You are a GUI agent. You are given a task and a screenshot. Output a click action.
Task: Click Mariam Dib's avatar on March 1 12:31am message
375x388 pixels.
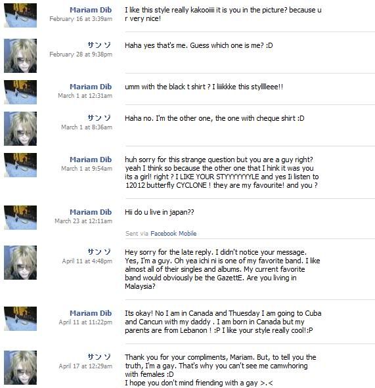tap(20, 92)
